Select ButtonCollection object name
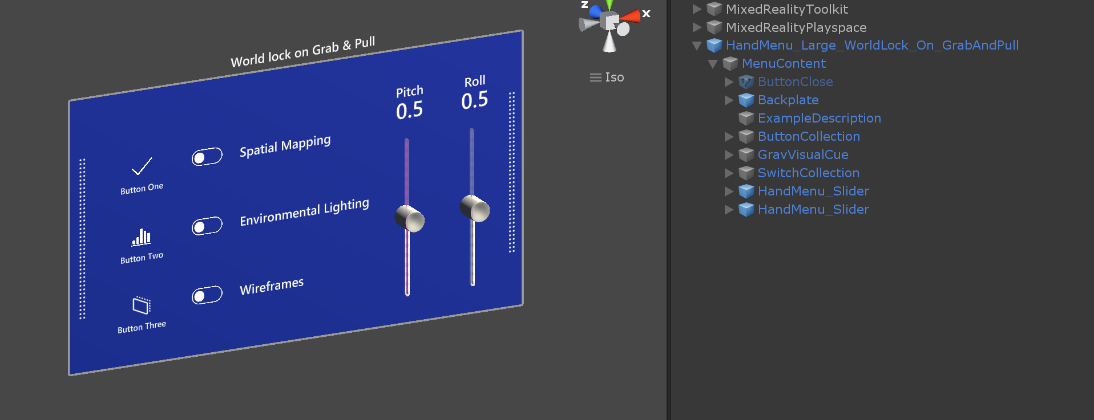 pos(809,137)
